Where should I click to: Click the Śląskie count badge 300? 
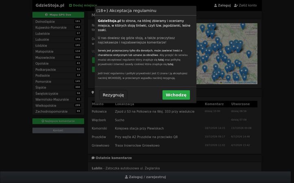tap(78, 87)
